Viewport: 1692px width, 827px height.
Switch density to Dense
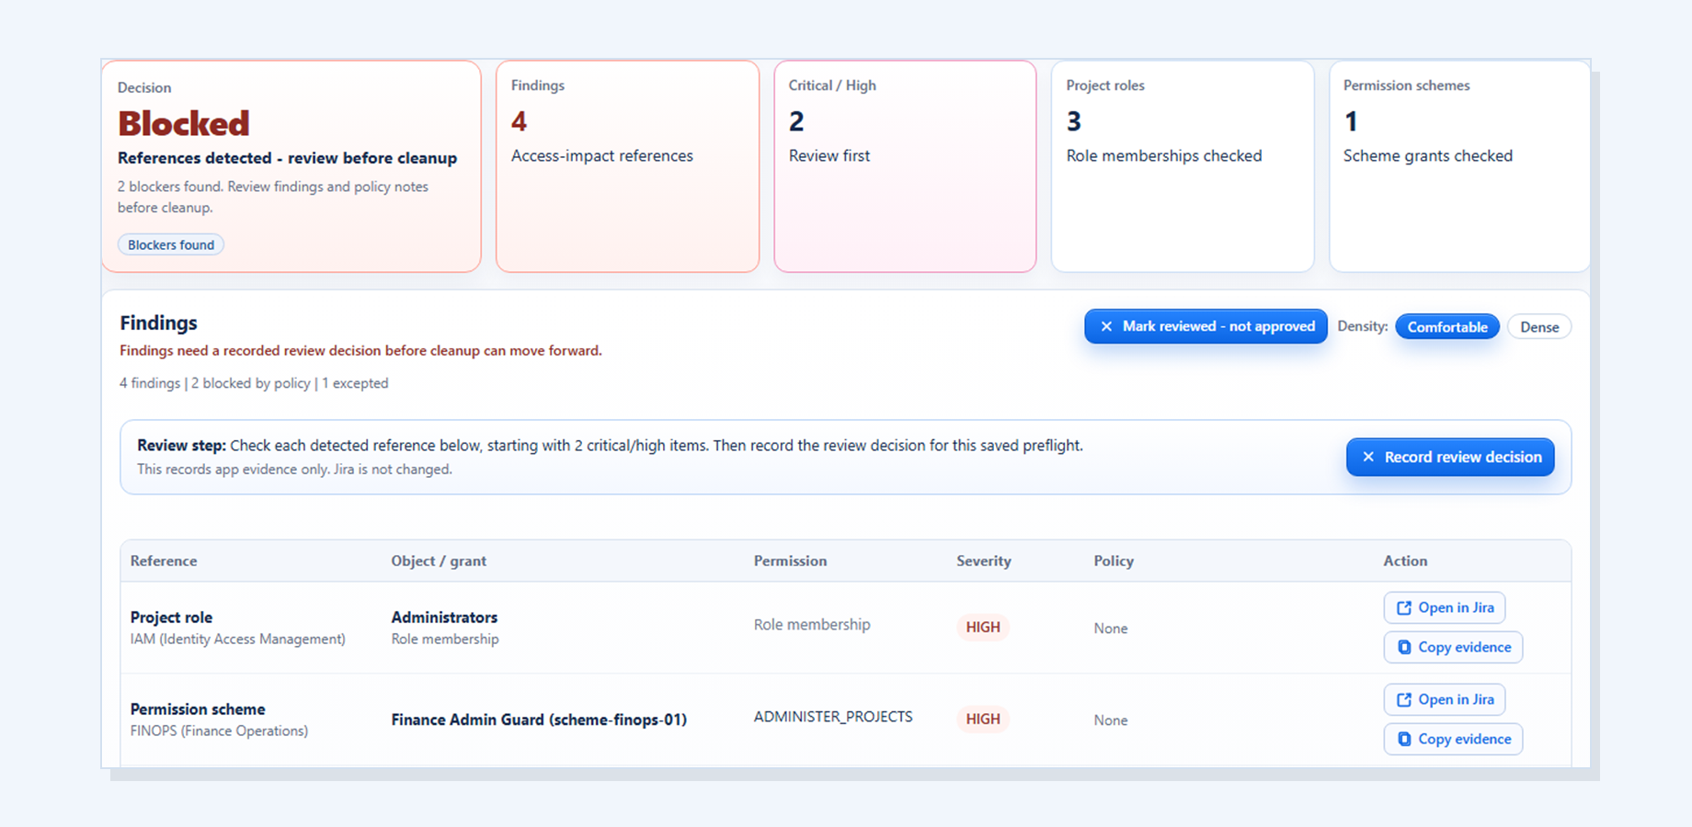[1538, 326]
